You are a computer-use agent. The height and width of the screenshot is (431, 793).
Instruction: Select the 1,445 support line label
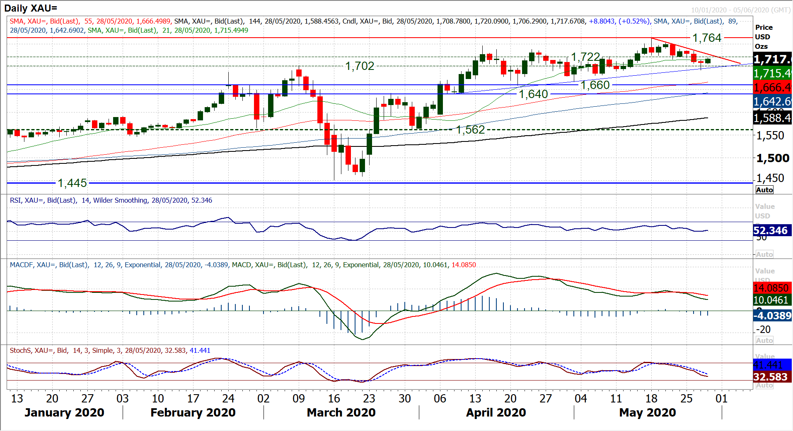pos(72,183)
